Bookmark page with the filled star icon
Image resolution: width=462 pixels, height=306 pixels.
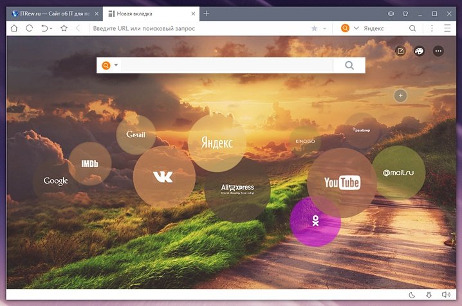coord(315,28)
